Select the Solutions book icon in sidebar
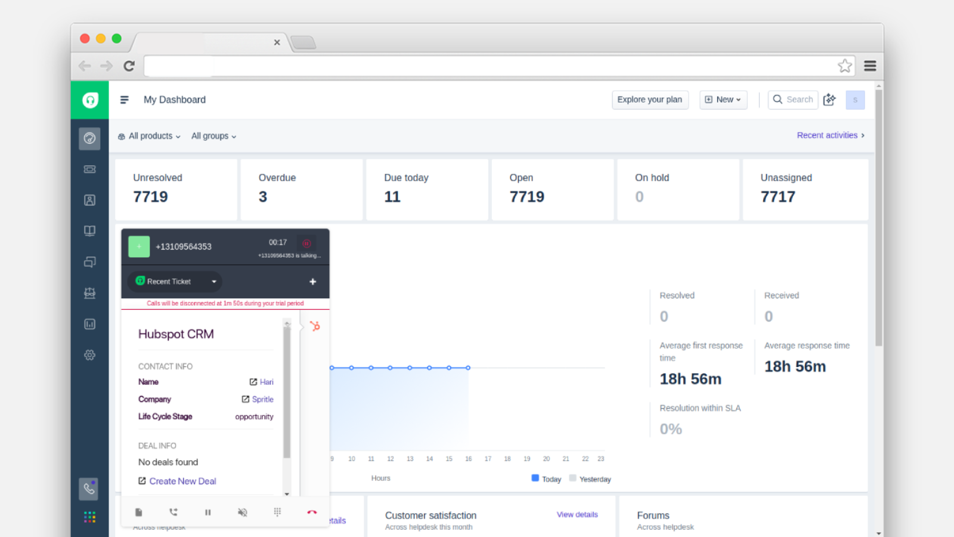Screen dimensions: 954x537 (x=89, y=231)
